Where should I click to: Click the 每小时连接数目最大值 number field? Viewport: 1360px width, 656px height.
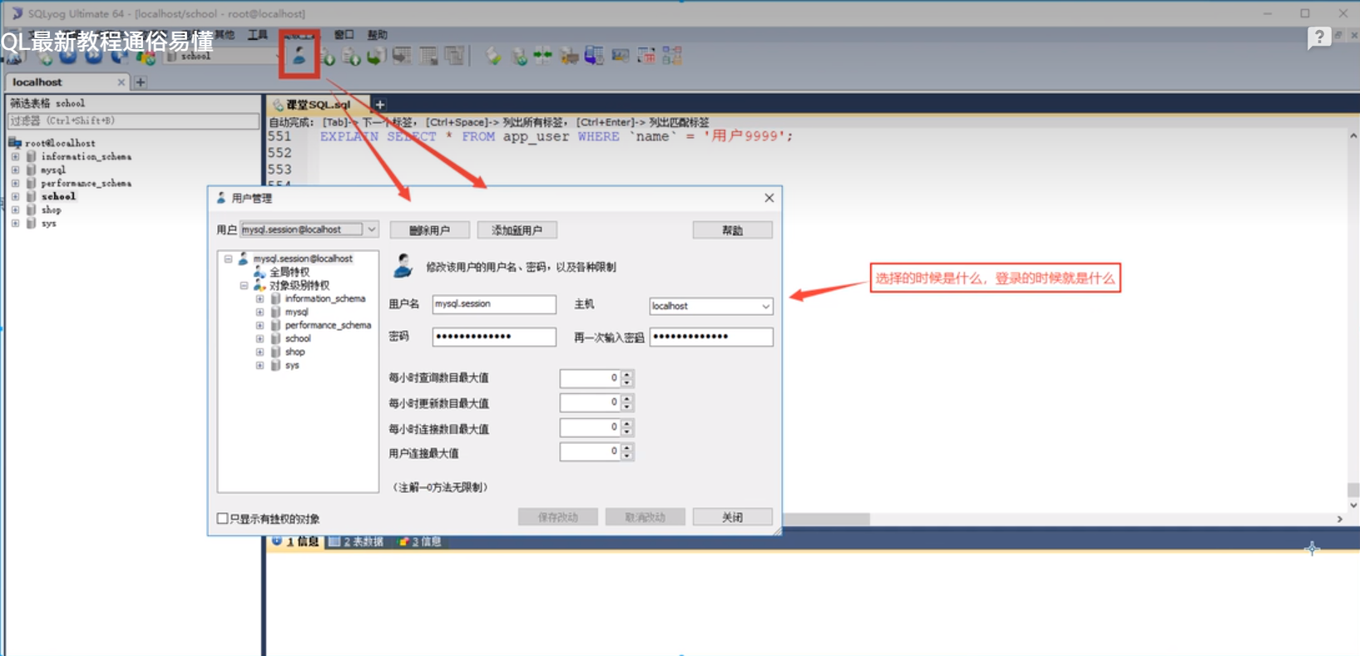590,428
